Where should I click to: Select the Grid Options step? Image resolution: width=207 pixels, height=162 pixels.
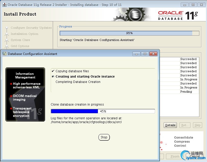(x=20, y=46)
